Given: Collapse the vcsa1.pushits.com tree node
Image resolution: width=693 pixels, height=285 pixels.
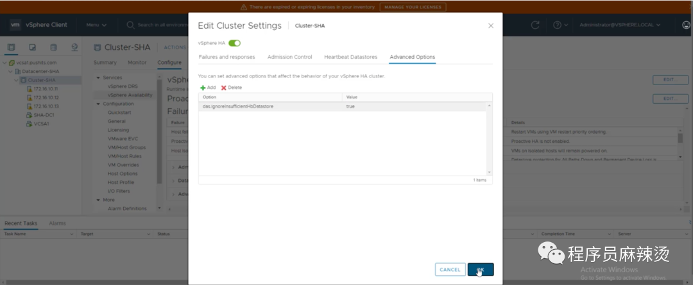Looking at the screenshot, I should [x=5, y=63].
